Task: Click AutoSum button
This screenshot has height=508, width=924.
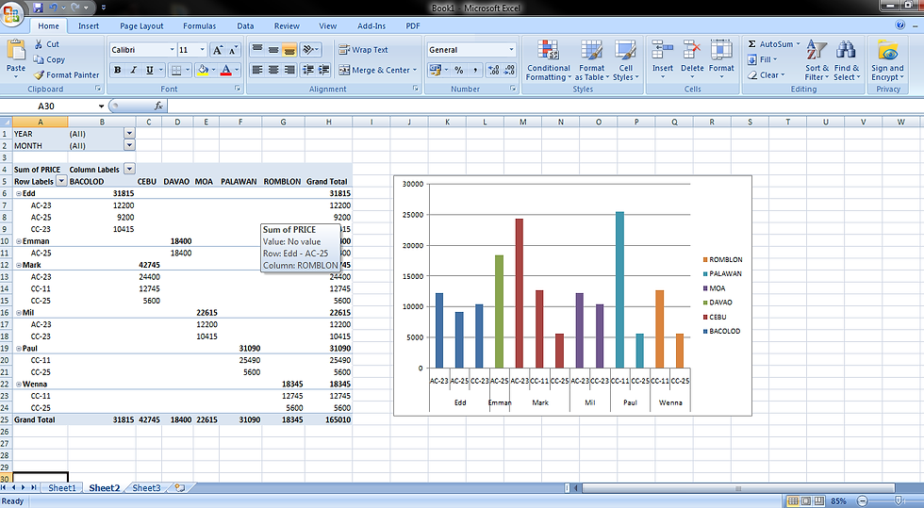Action: [774, 44]
